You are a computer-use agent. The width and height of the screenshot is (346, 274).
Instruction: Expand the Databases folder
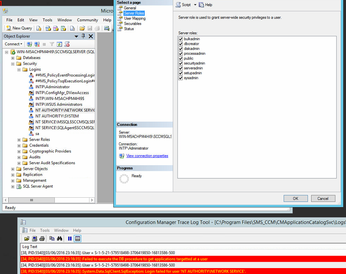(x=13, y=58)
